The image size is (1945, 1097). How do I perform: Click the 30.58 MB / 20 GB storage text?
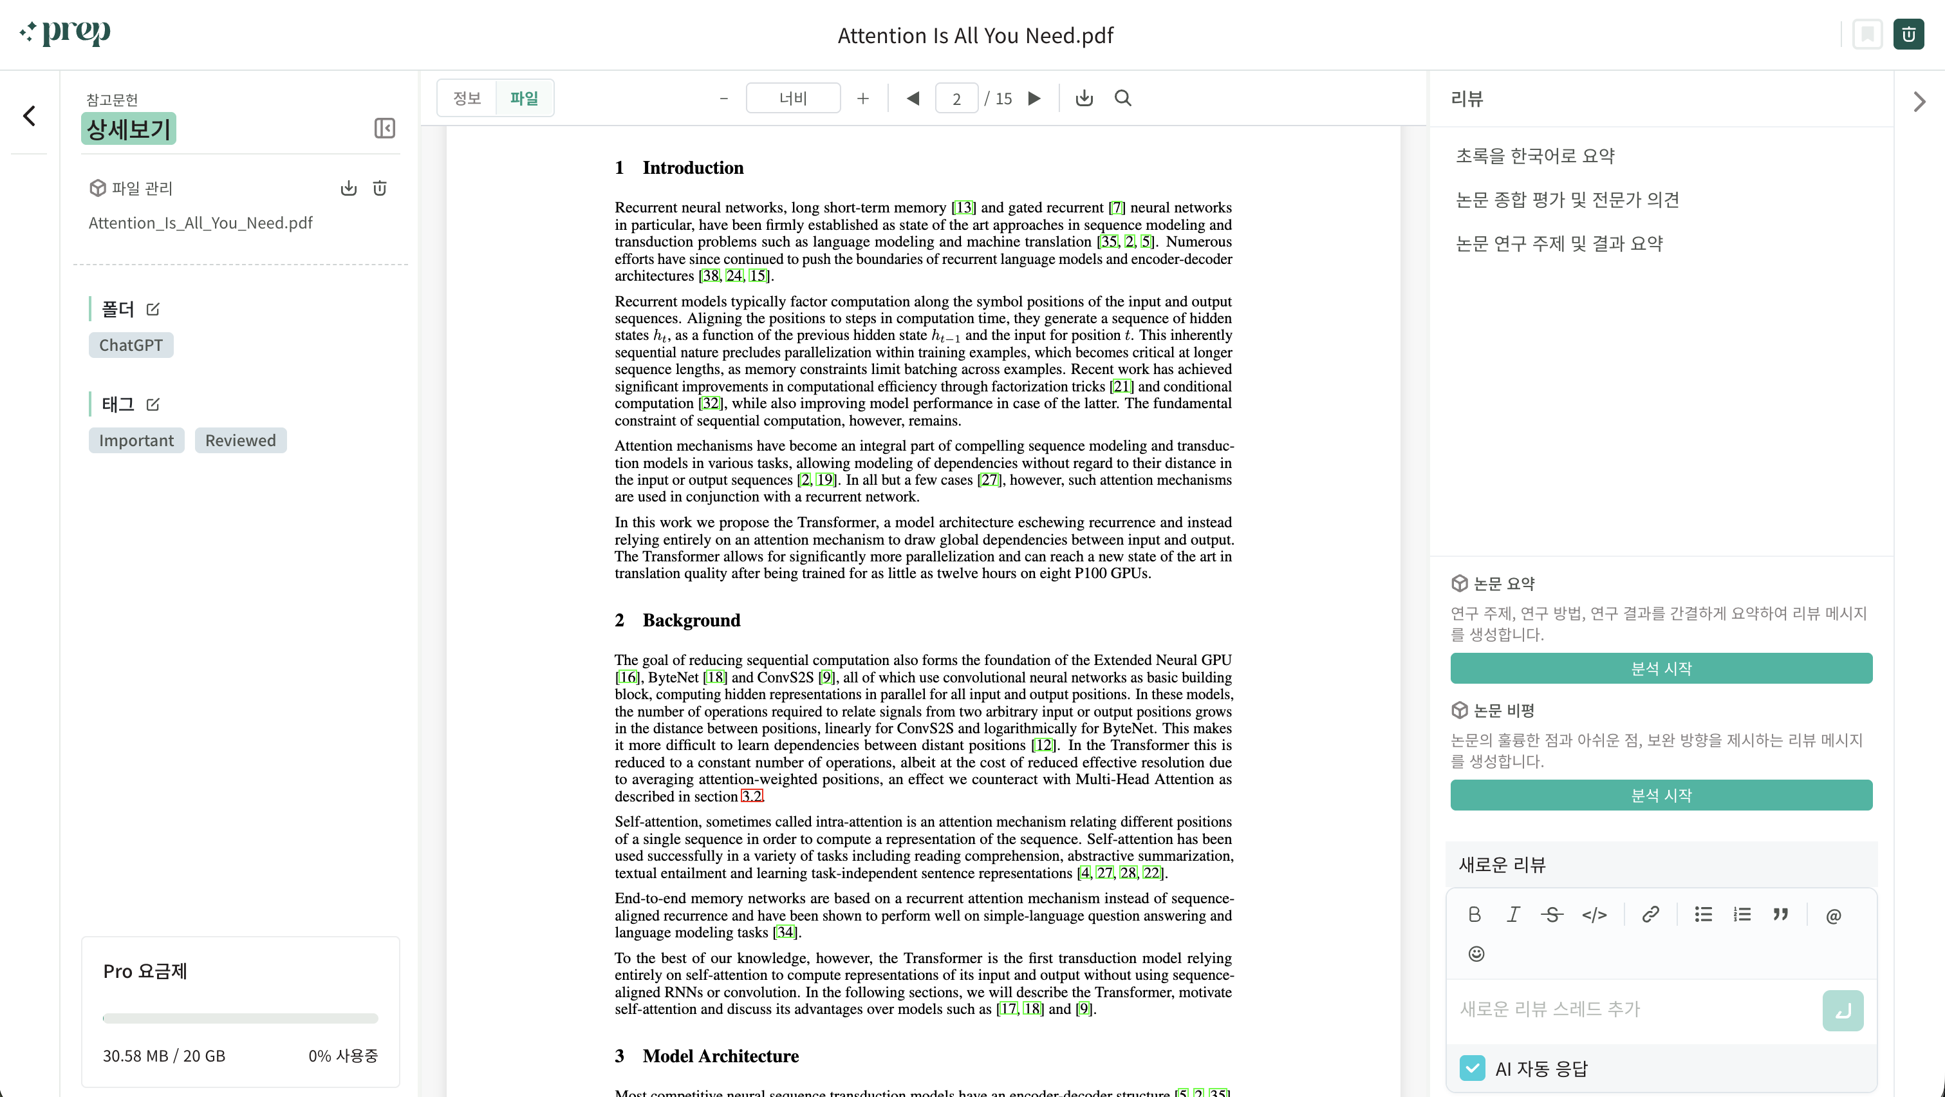[x=164, y=1055]
